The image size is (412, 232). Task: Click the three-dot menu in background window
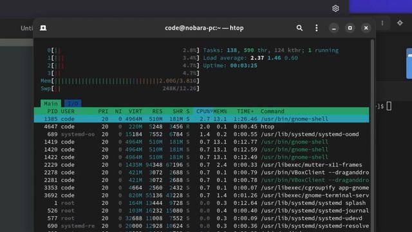pyautogui.click(x=382, y=23)
